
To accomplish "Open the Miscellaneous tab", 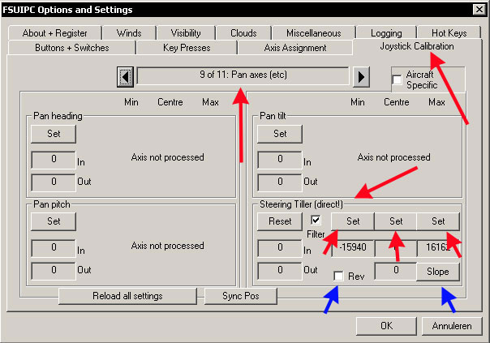I will tap(314, 32).
